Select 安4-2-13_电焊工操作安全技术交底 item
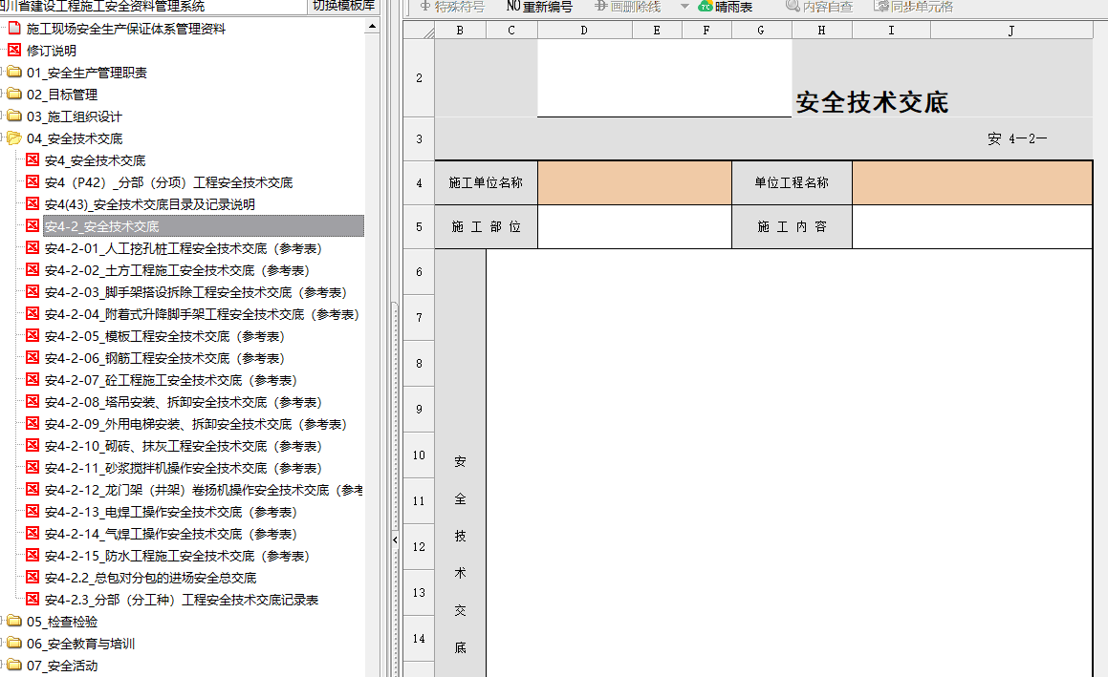Image resolution: width=1108 pixels, height=677 pixels. [170, 512]
